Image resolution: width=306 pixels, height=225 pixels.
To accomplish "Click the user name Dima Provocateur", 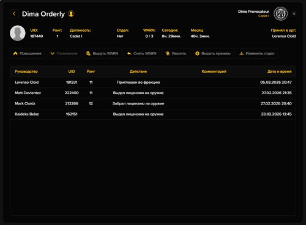I will click(253, 12).
